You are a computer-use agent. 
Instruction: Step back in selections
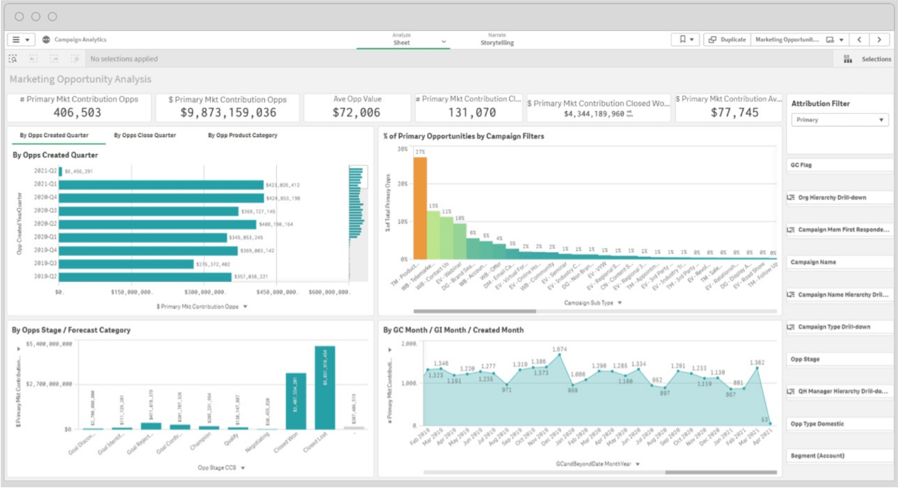pos(34,59)
